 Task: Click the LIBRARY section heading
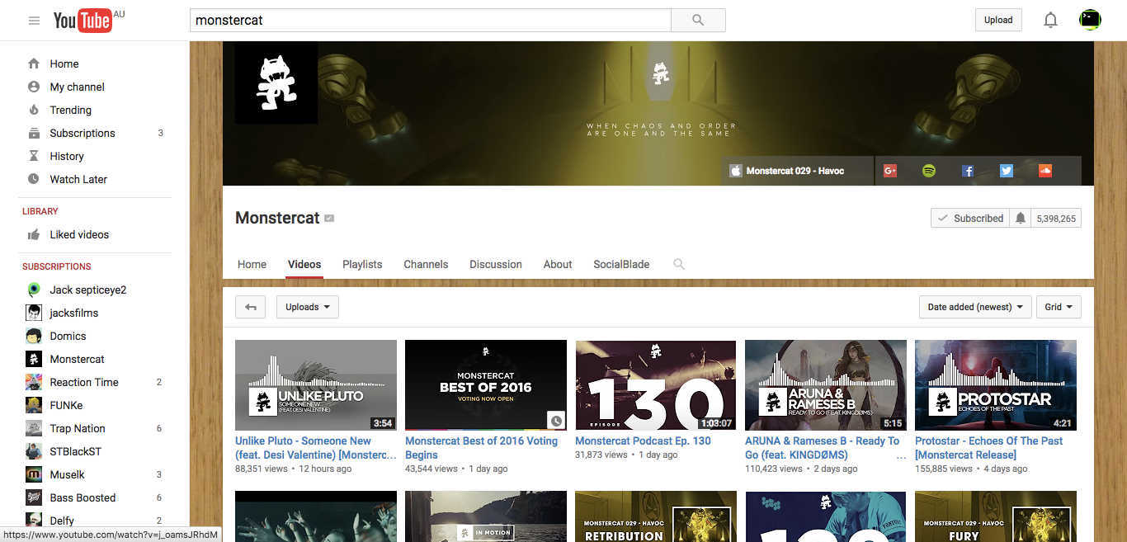[40, 211]
